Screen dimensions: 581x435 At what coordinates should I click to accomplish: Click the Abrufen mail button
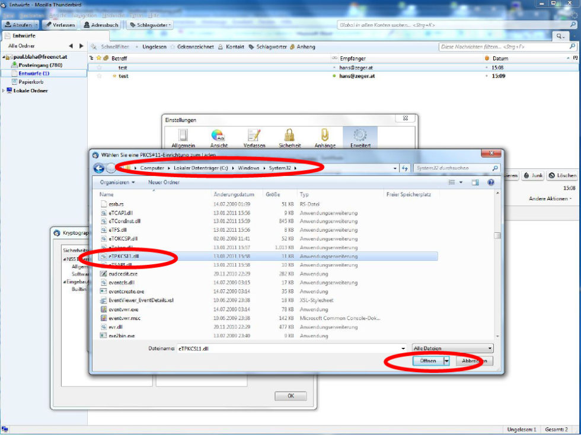(18, 25)
